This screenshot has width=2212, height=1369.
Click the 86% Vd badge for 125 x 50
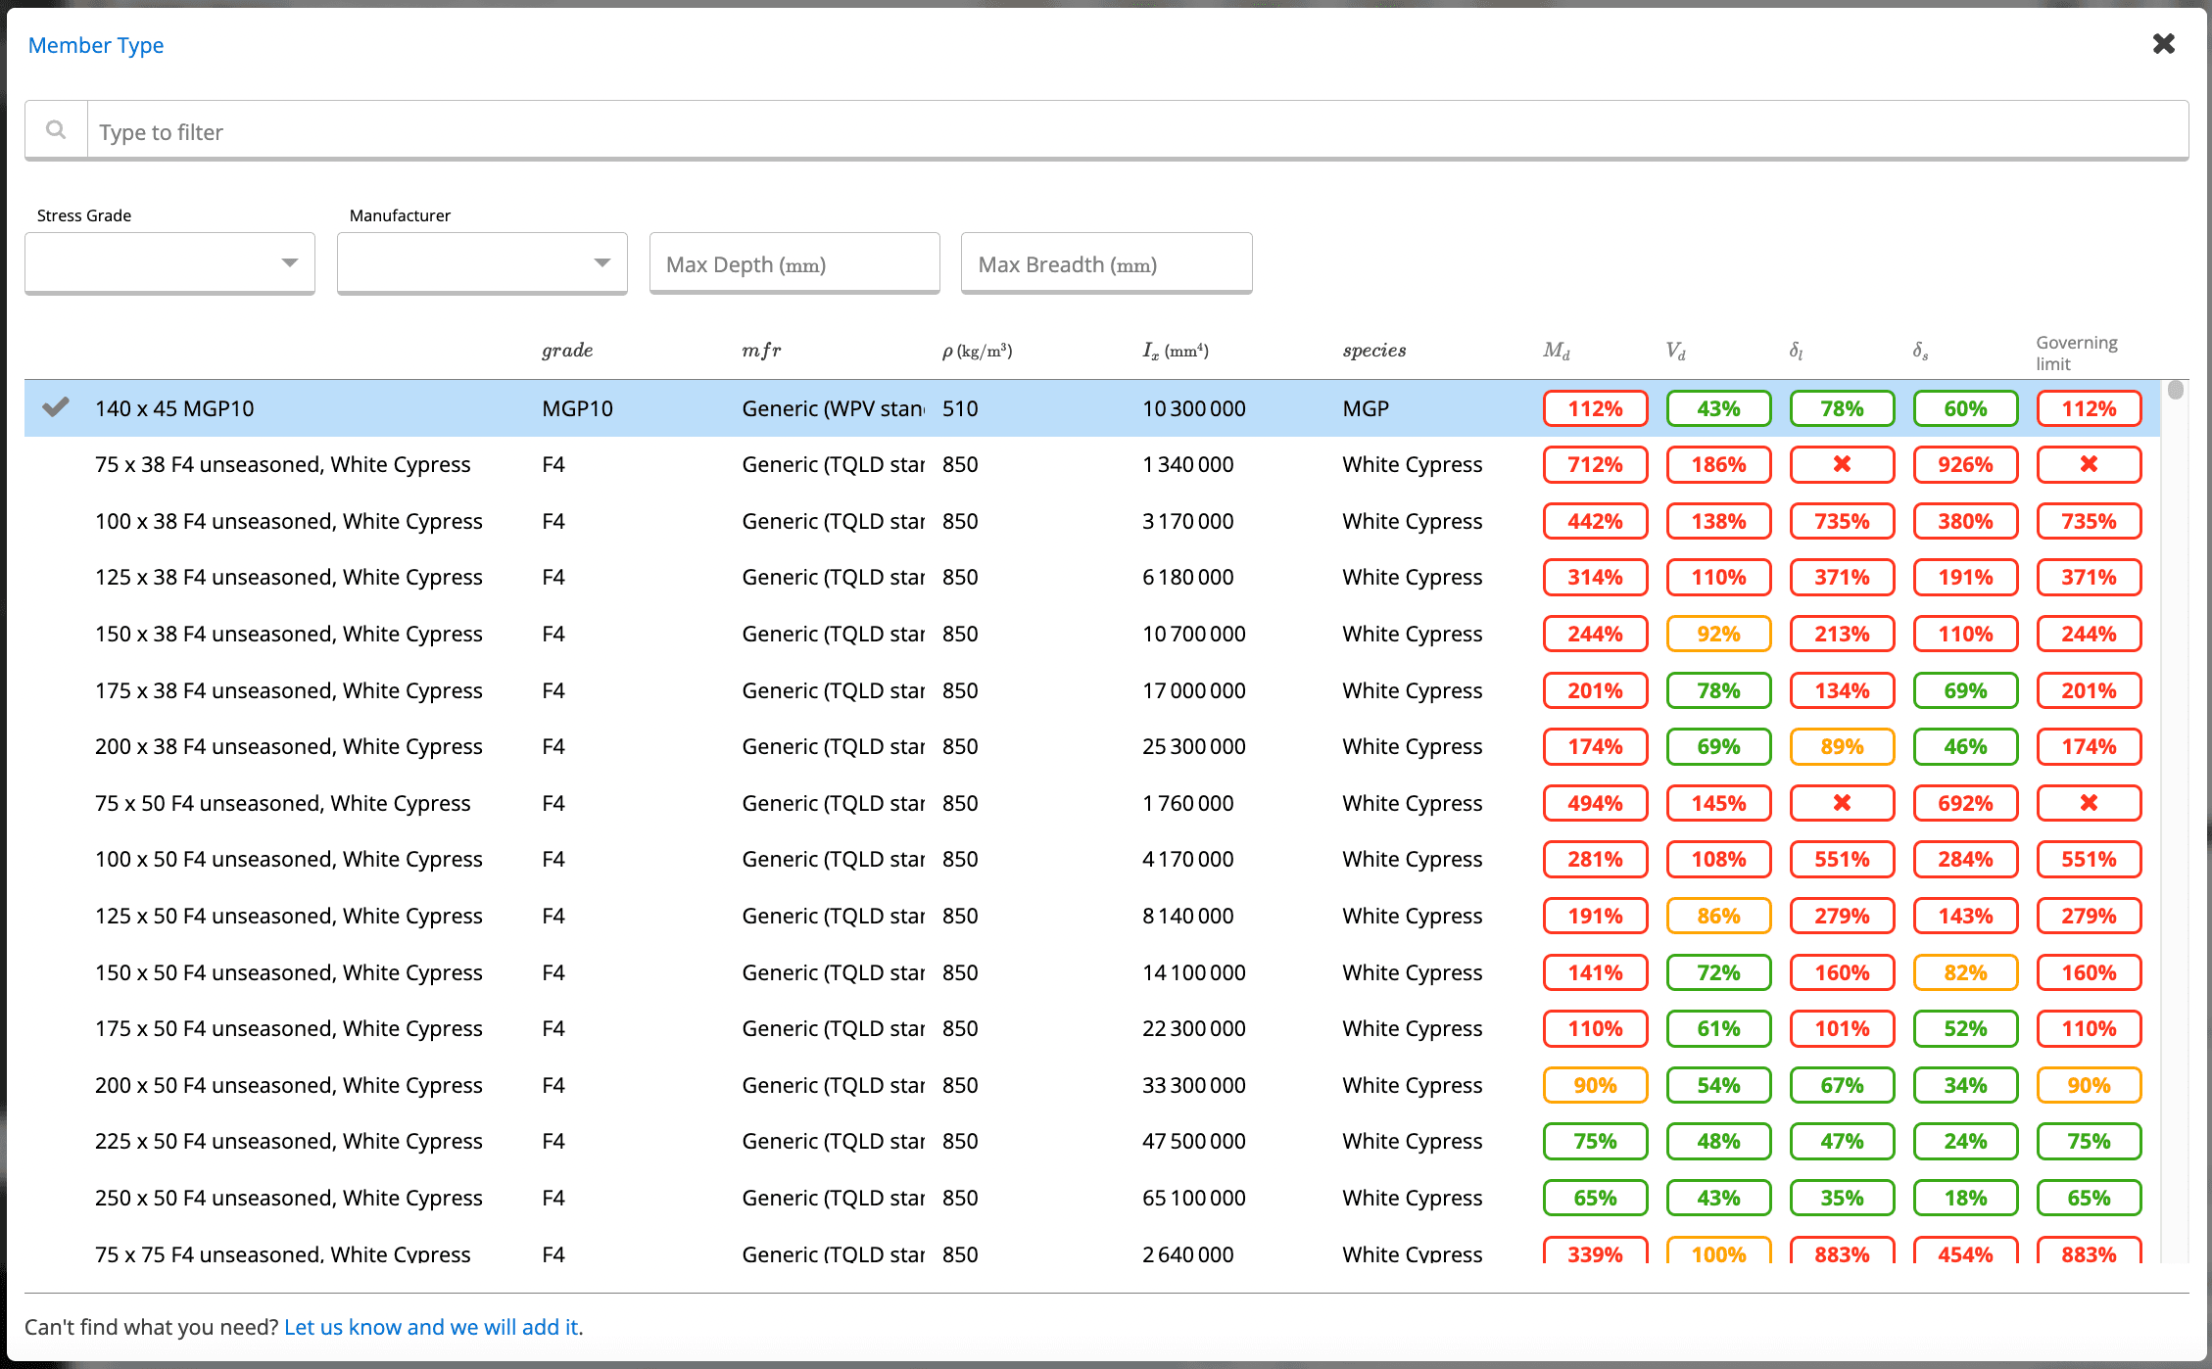[1718, 916]
